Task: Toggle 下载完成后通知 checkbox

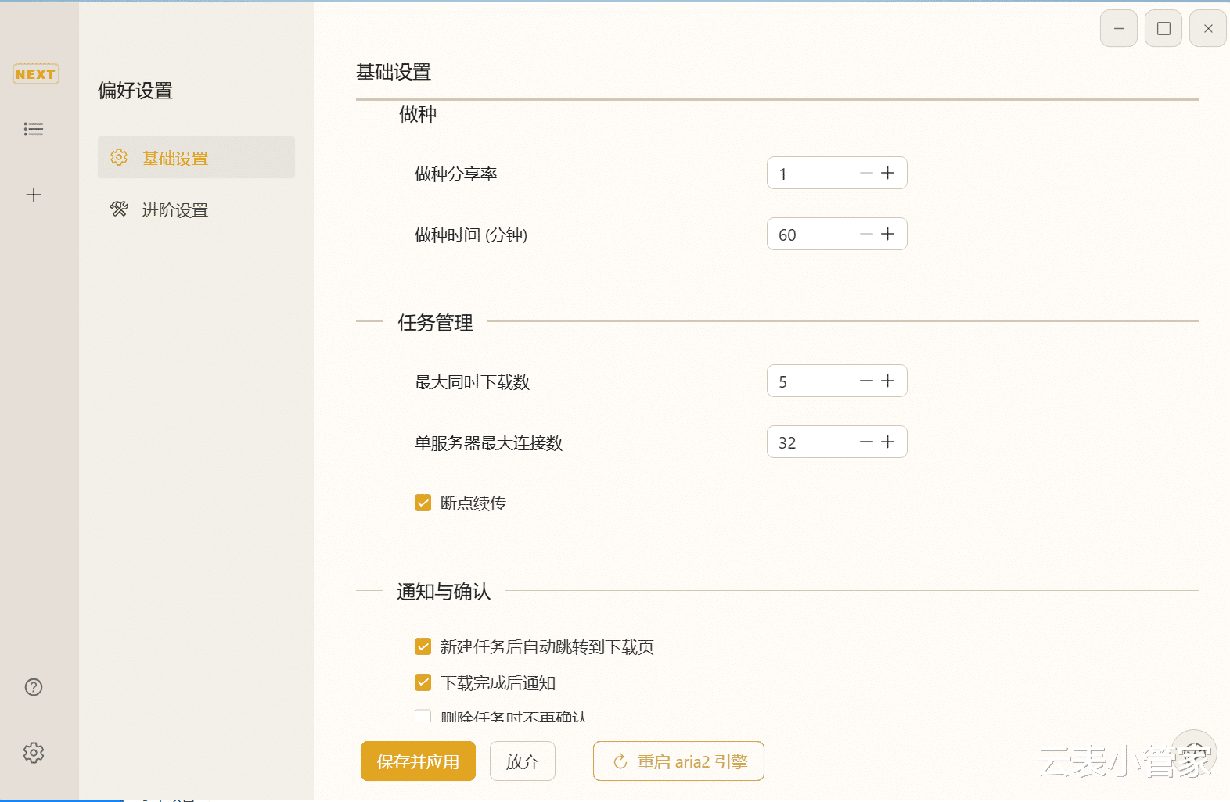Action: [x=423, y=682]
